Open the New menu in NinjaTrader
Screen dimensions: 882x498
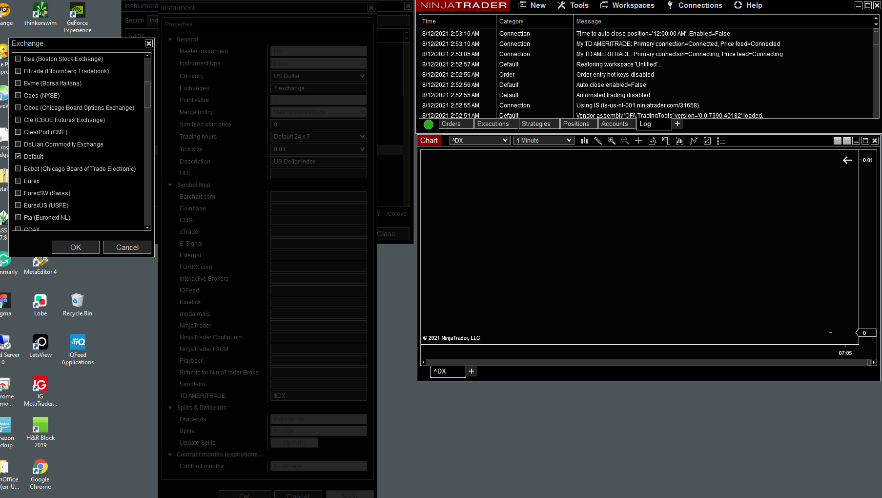point(532,5)
